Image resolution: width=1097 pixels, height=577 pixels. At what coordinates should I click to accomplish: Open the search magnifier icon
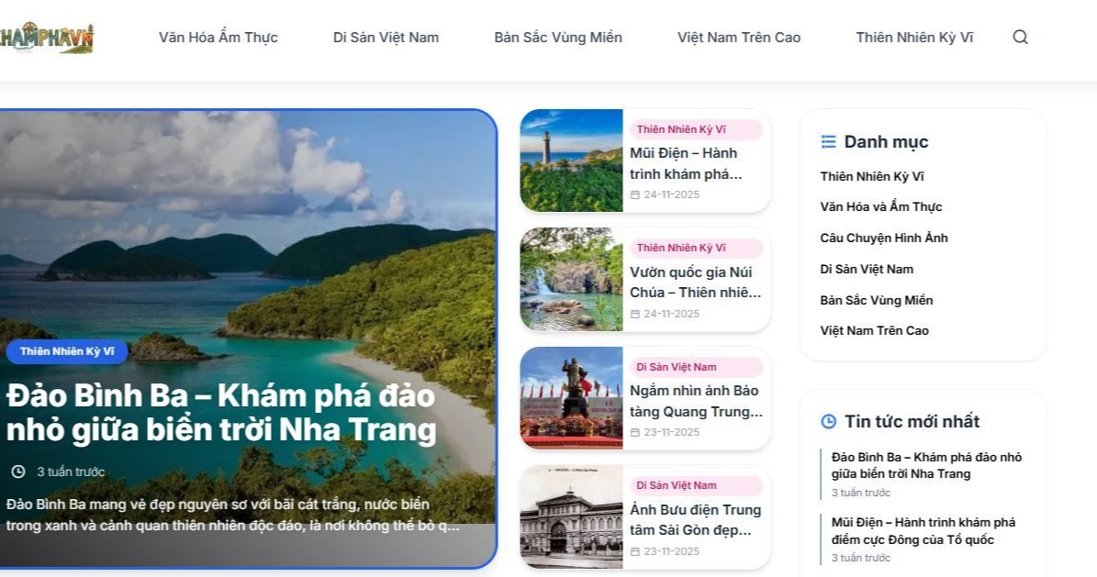[1020, 37]
